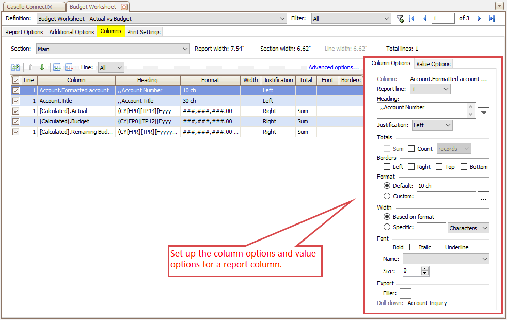The width and height of the screenshot is (507, 320).
Task: Click the Custom format input field
Action: coord(446,197)
